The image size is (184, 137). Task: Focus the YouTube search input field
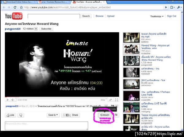coord(54,16)
